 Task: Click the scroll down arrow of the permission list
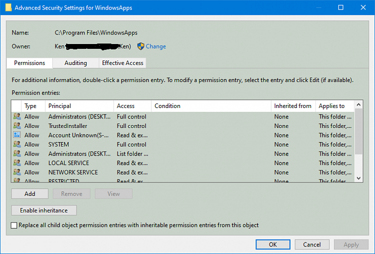tap(358, 178)
